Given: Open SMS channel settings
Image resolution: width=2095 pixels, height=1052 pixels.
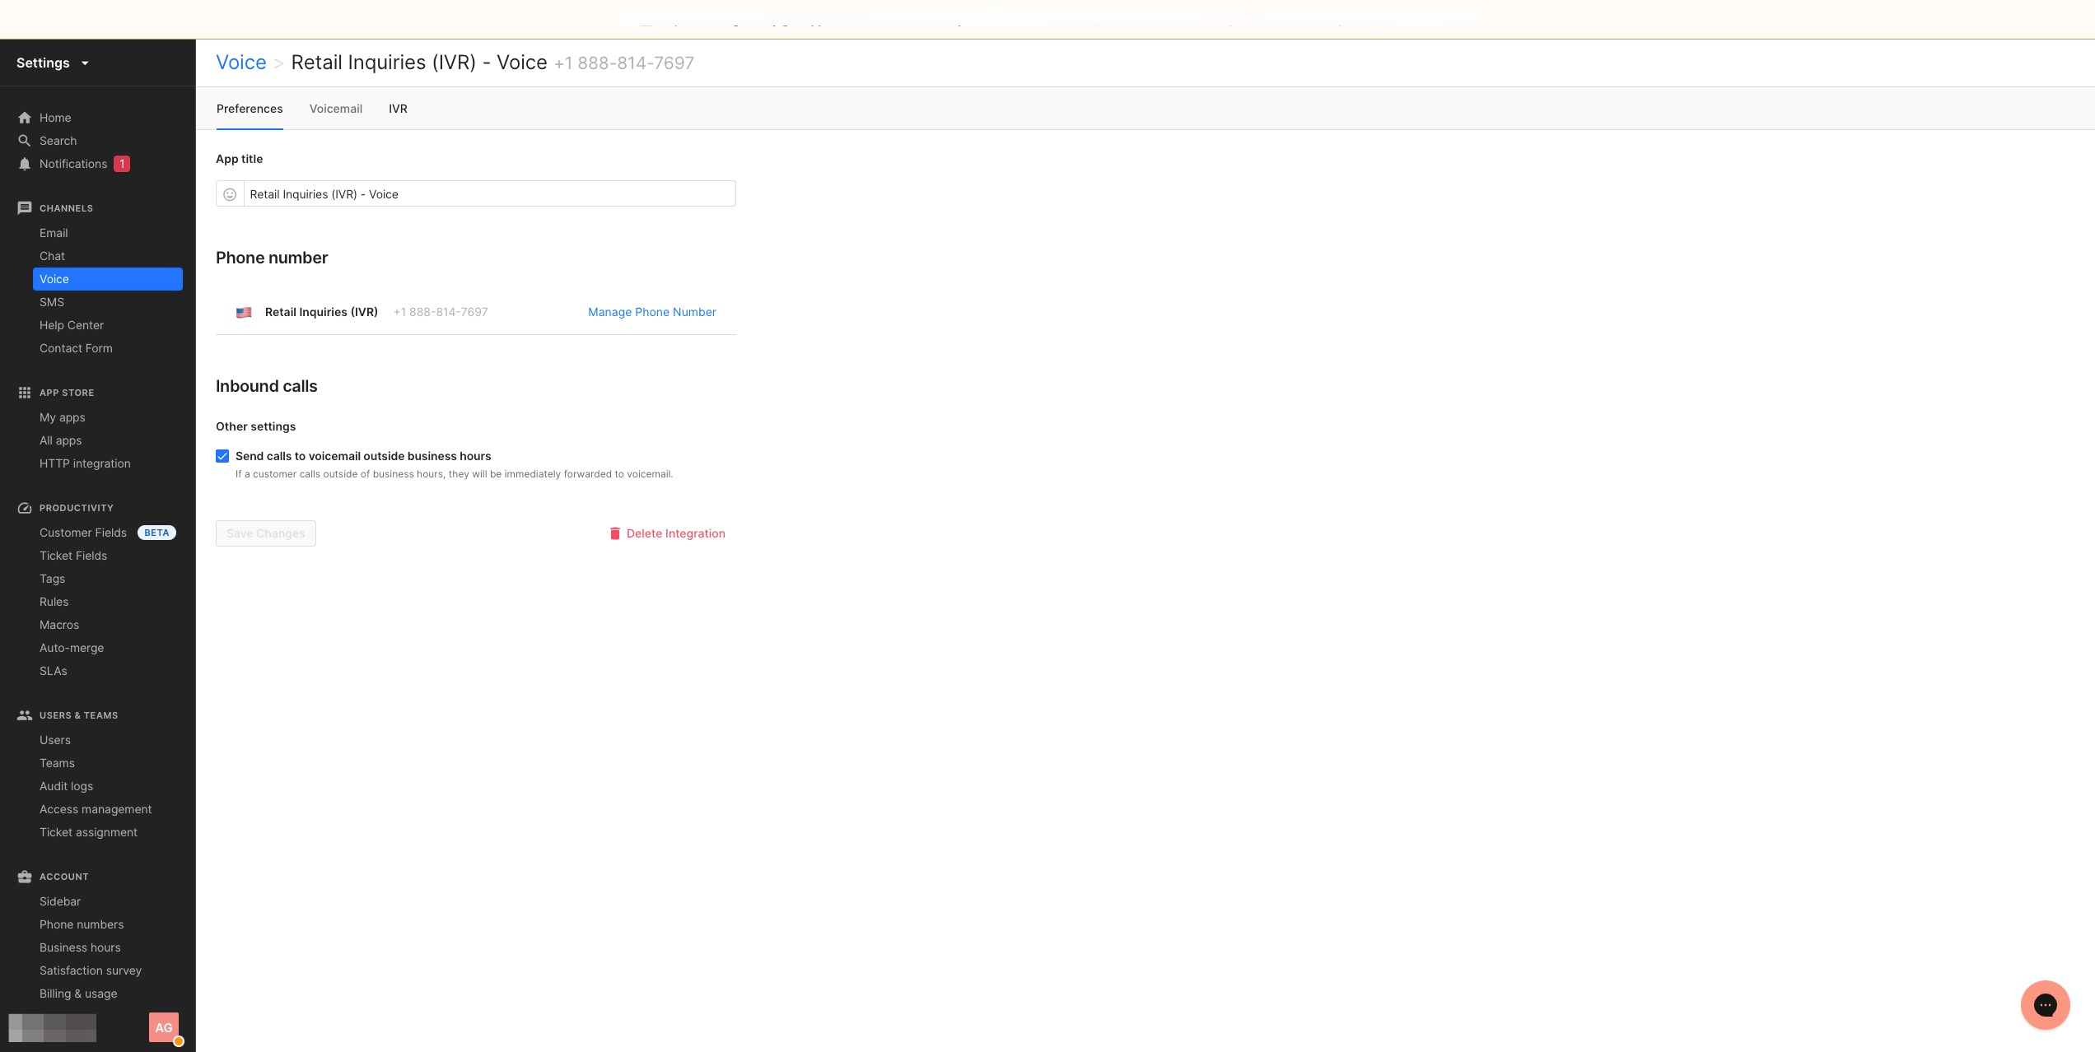Looking at the screenshot, I should click(x=52, y=302).
